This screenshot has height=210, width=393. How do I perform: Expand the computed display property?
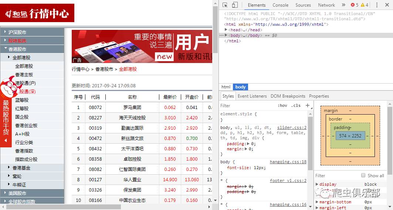tap(317, 184)
